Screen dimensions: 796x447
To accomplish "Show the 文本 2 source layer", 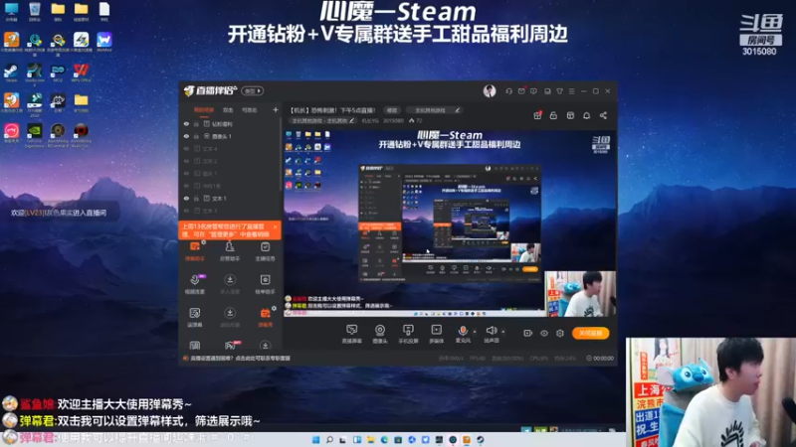I will [x=186, y=161].
